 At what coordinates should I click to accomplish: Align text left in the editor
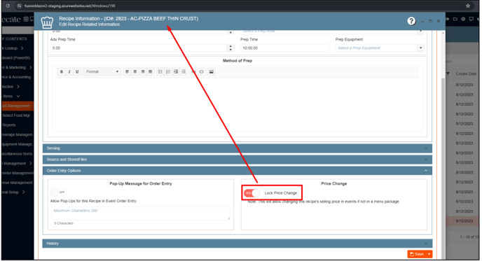127,71
